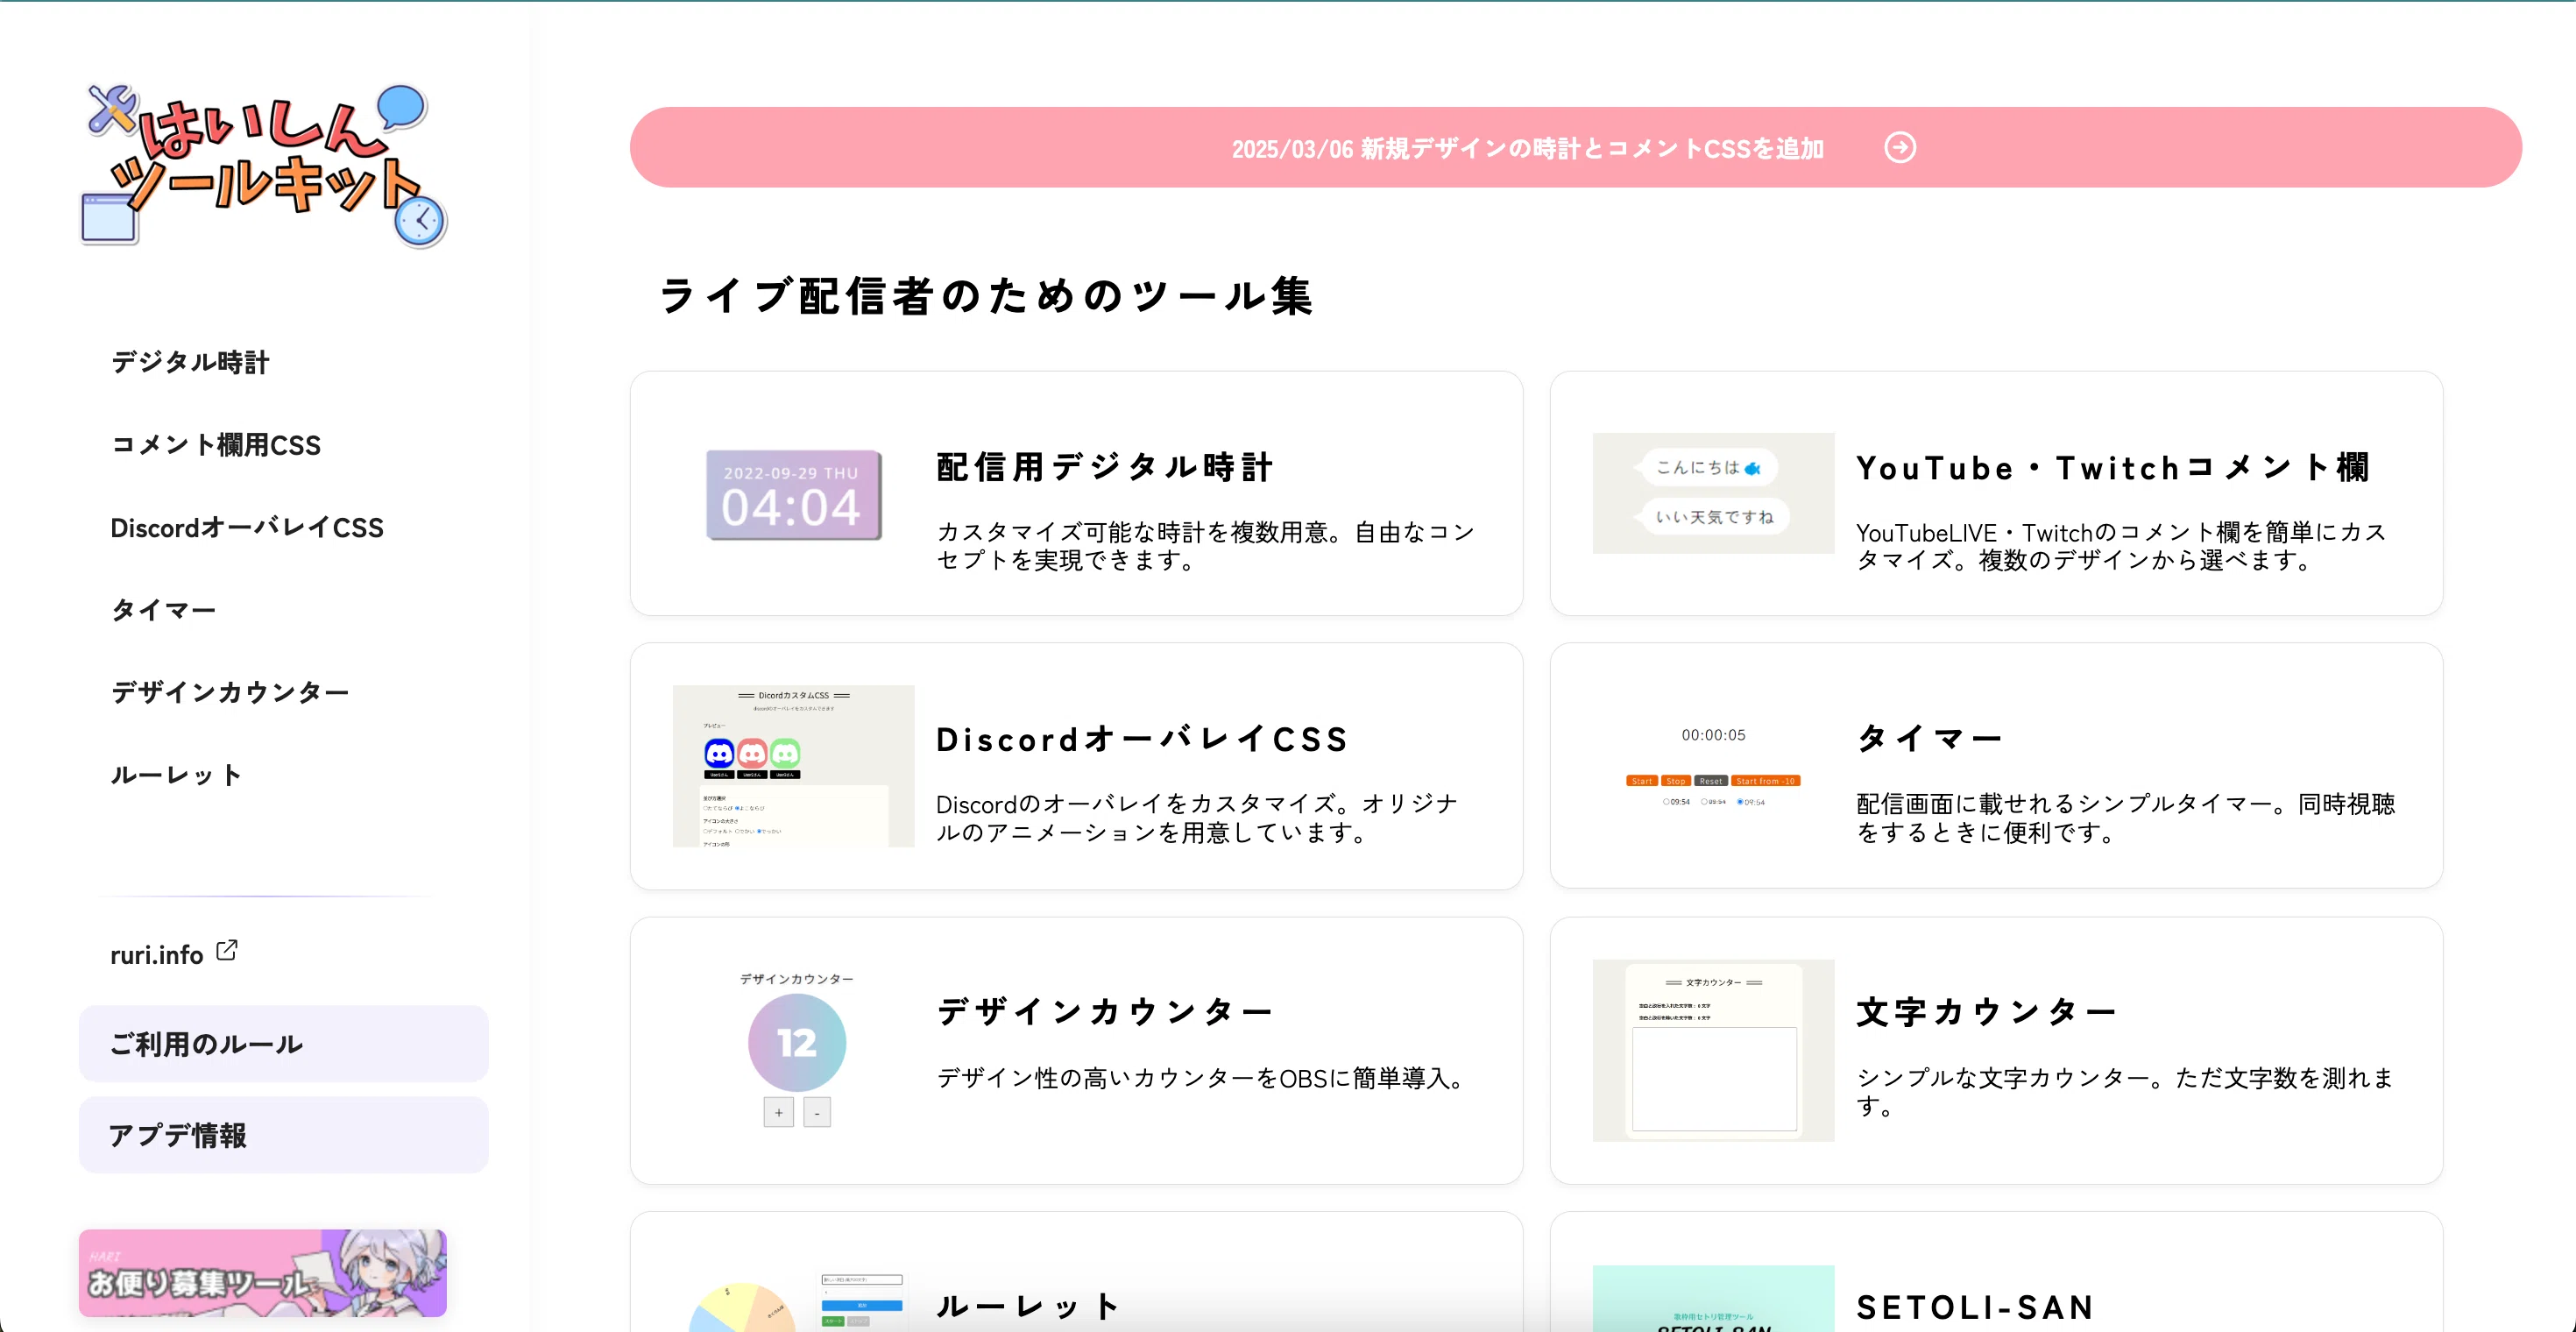Click the 文字カウンター preview thumbnail
The image size is (2576, 1332).
coord(1714,1051)
